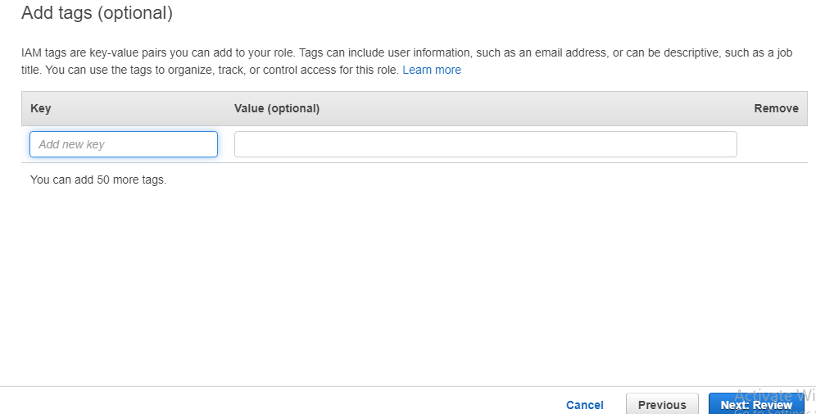Click the empty Remove cell in the first tag row
Image resolution: width=816 pixels, height=414 pixels.
[x=776, y=144]
